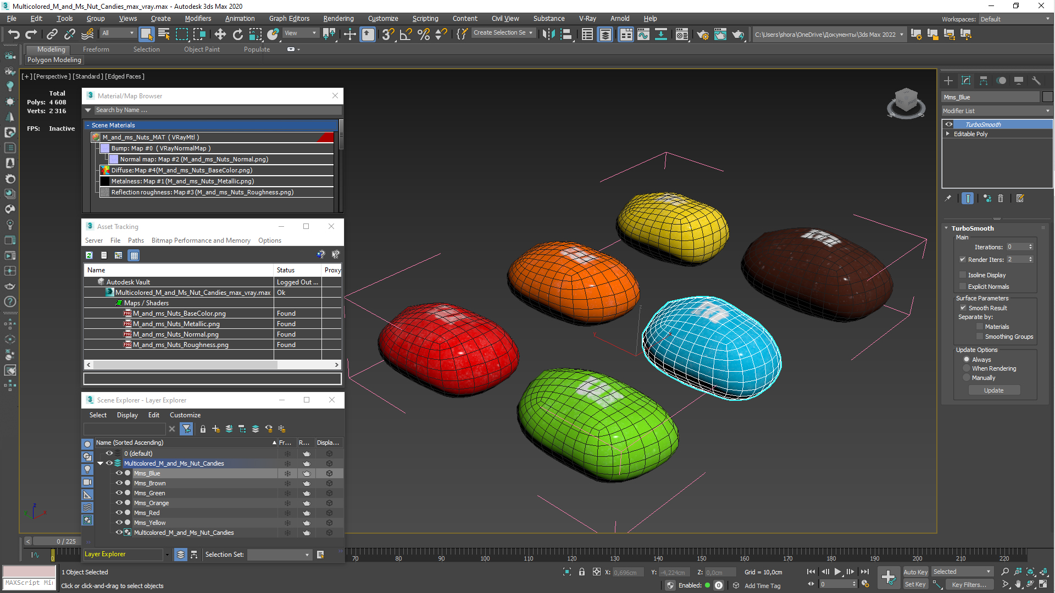The width and height of the screenshot is (1055, 593).
Task: Toggle the Auto Key button
Action: (x=915, y=572)
